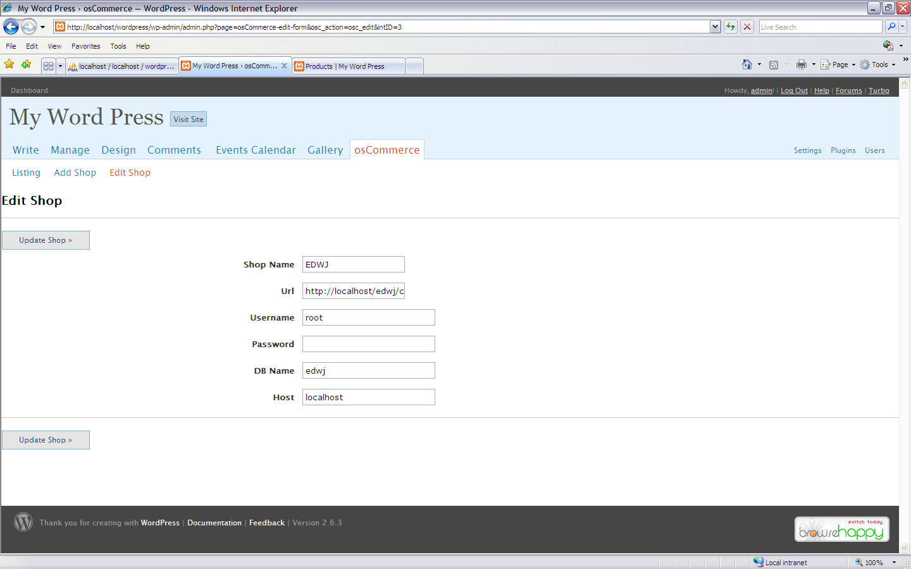Click the Stop loading icon
The image size is (911, 569).
click(x=747, y=27)
